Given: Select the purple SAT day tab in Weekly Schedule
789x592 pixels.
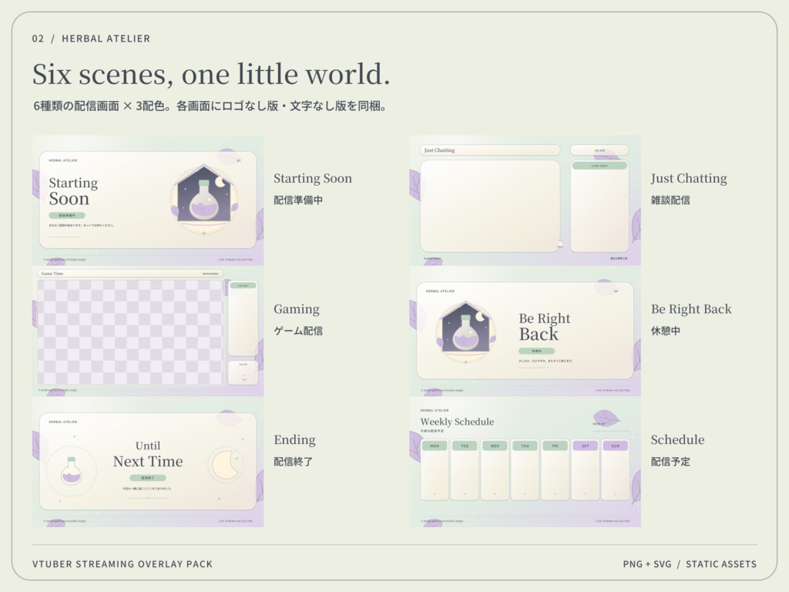Looking at the screenshot, I should click(586, 446).
